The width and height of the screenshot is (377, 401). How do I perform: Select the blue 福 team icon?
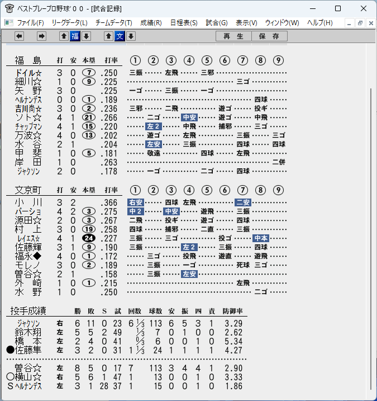75,36
